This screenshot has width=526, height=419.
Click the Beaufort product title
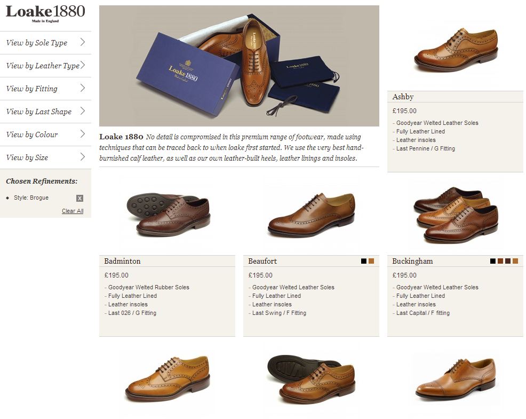pyautogui.click(x=262, y=261)
